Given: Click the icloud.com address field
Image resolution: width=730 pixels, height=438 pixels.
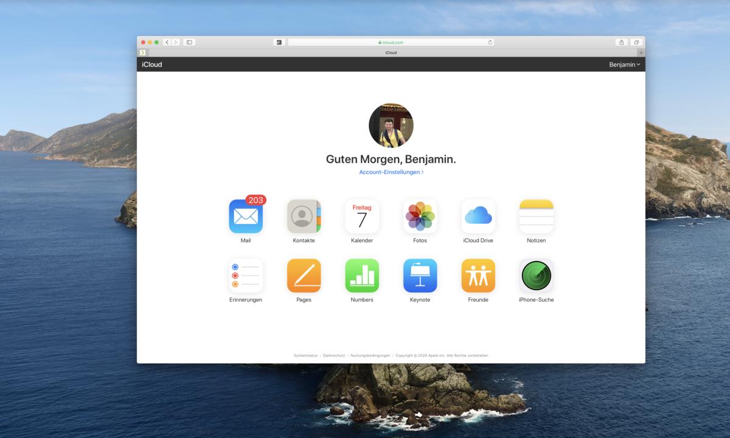Looking at the screenshot, I should pos(391,43).
